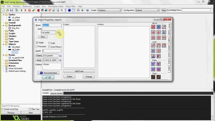The height and width of the screenshot is (121, 215).
Task: Check the Filter Tree option
Action: pyautogui.click(x=30, y=109)
